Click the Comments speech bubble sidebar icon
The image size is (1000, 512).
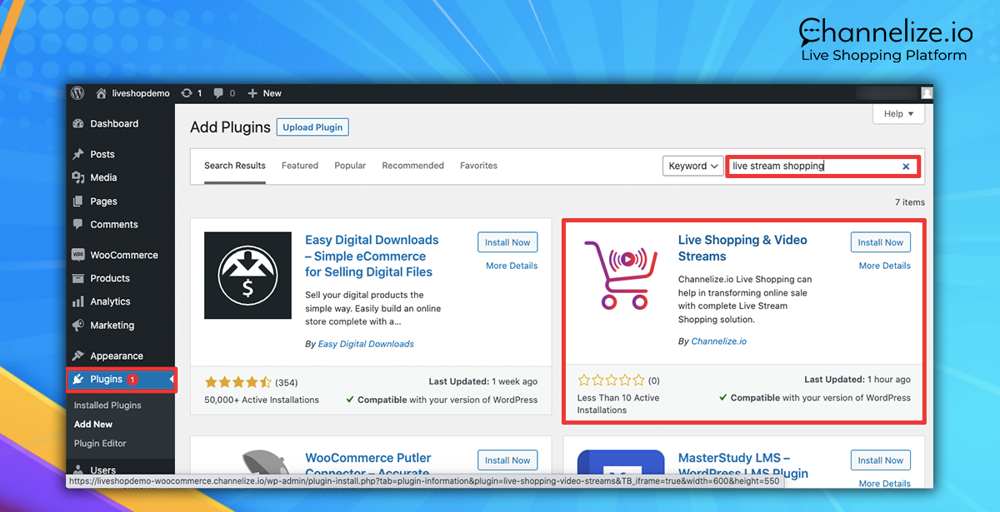78,225
